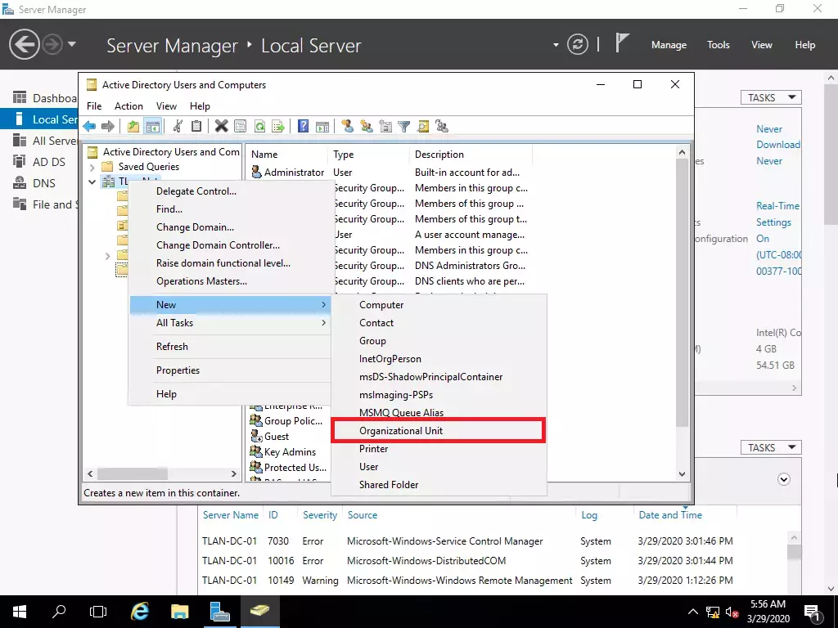This screenshot has height=628, width=838.
Task: Click the Cut scissors icon
Action: click(178, 127)
